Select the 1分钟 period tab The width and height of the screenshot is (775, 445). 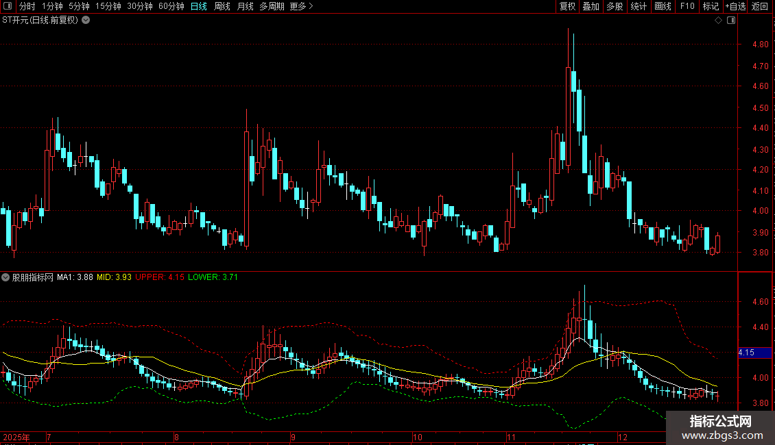click(52, 6)
